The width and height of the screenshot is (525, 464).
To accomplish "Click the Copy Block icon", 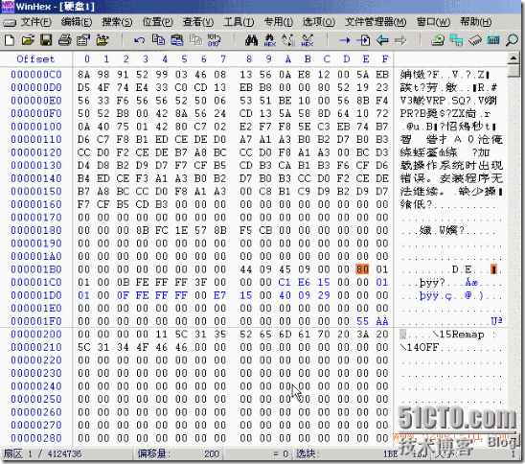I will pos(158,40).
